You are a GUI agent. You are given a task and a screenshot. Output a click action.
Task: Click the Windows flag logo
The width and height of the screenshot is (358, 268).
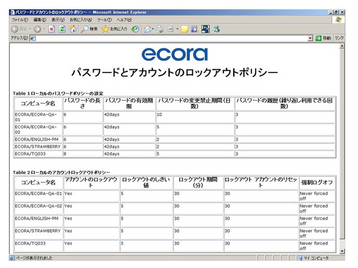pyautogui.click(x=339, y=20)
